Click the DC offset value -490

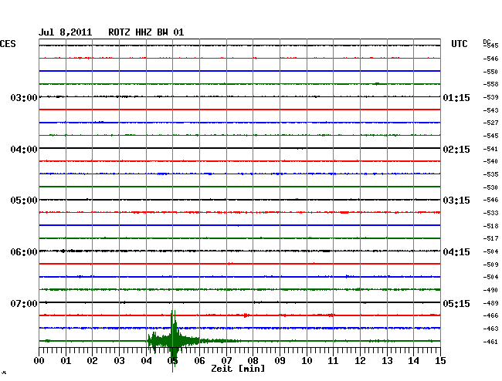(x=490, y=290)
